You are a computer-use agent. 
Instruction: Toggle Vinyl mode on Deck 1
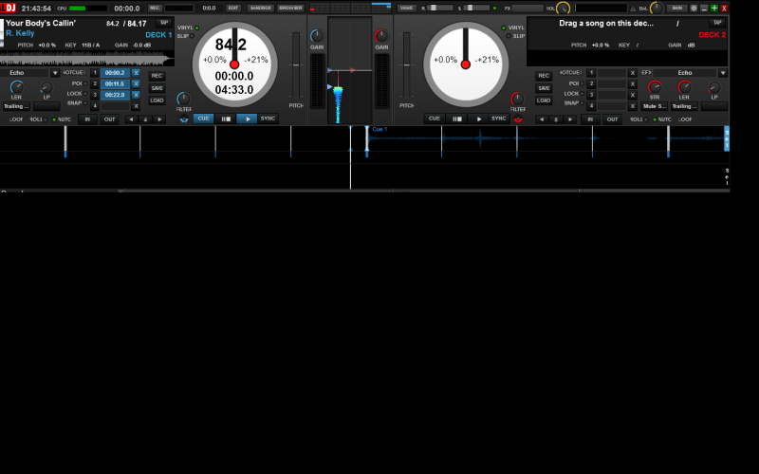tap(196, 27)
